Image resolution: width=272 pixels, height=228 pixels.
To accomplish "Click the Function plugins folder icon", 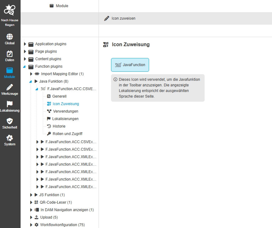I will point(31,67).
